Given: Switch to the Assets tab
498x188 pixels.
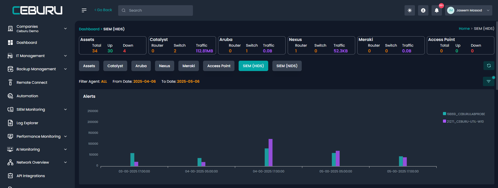Looking at the screenshot, I should (x=89, y=66).
